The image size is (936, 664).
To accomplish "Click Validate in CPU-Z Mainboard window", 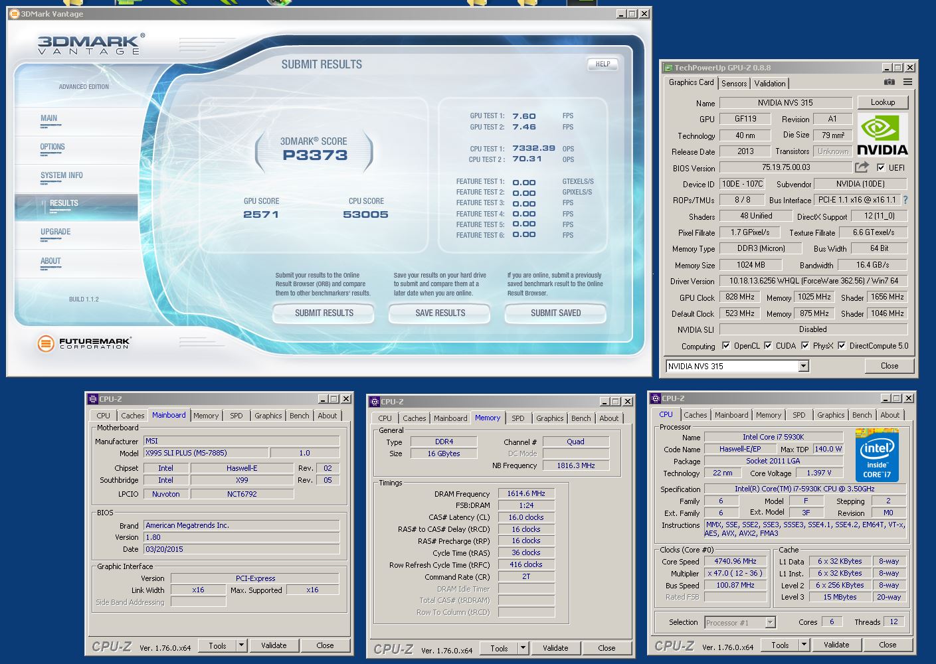I will point(274,645).
